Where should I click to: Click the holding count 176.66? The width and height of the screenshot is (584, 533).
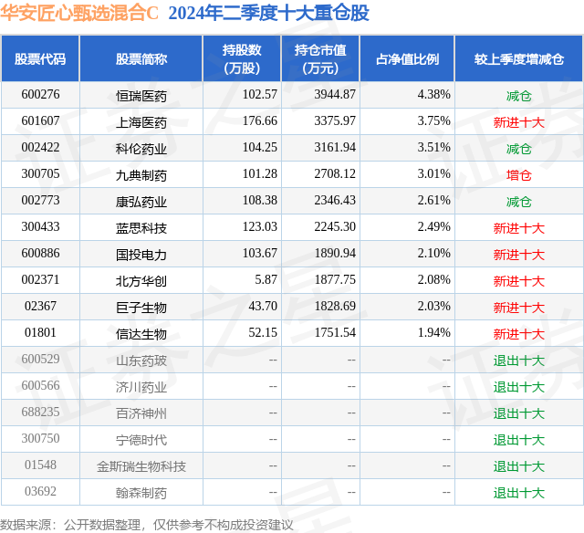[260, 121]
